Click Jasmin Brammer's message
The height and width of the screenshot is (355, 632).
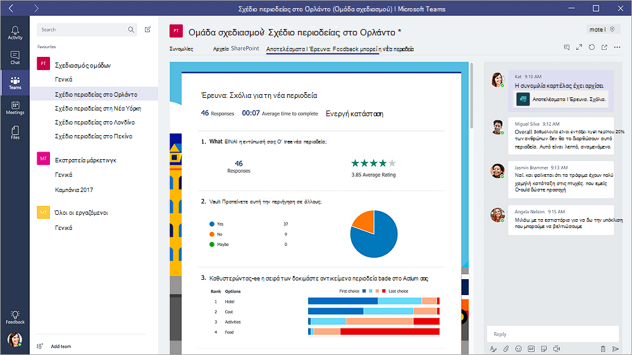(561, 179)
